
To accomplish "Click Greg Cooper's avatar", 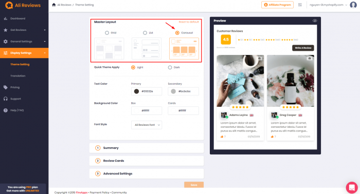I will pyautogui.click(x=274, y=115).
